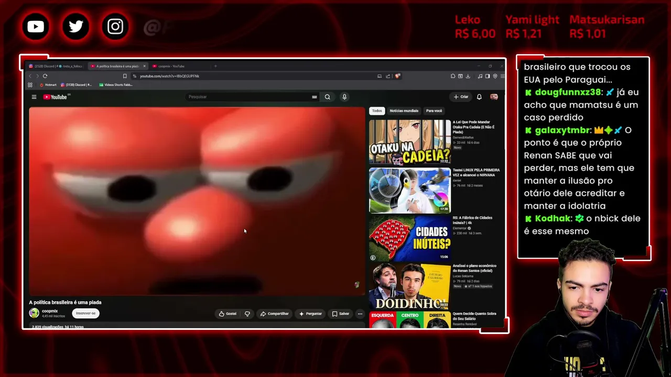Open the coopmix channel avatar
Viewport: 671px width, 377px height.
click(x=34, y=313)
